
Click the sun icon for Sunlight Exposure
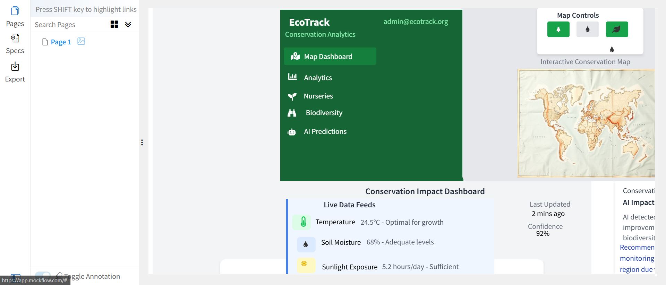(304, 264)
